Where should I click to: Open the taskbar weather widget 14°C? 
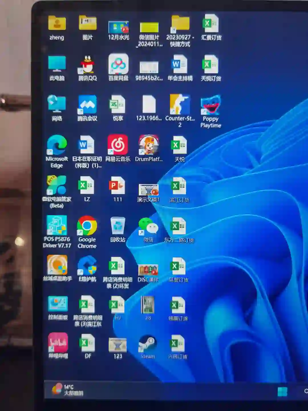coord(68,390)
